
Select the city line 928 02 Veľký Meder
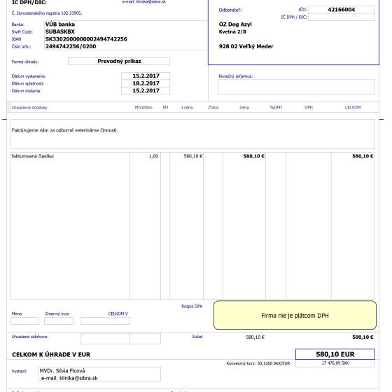[246, 46]
